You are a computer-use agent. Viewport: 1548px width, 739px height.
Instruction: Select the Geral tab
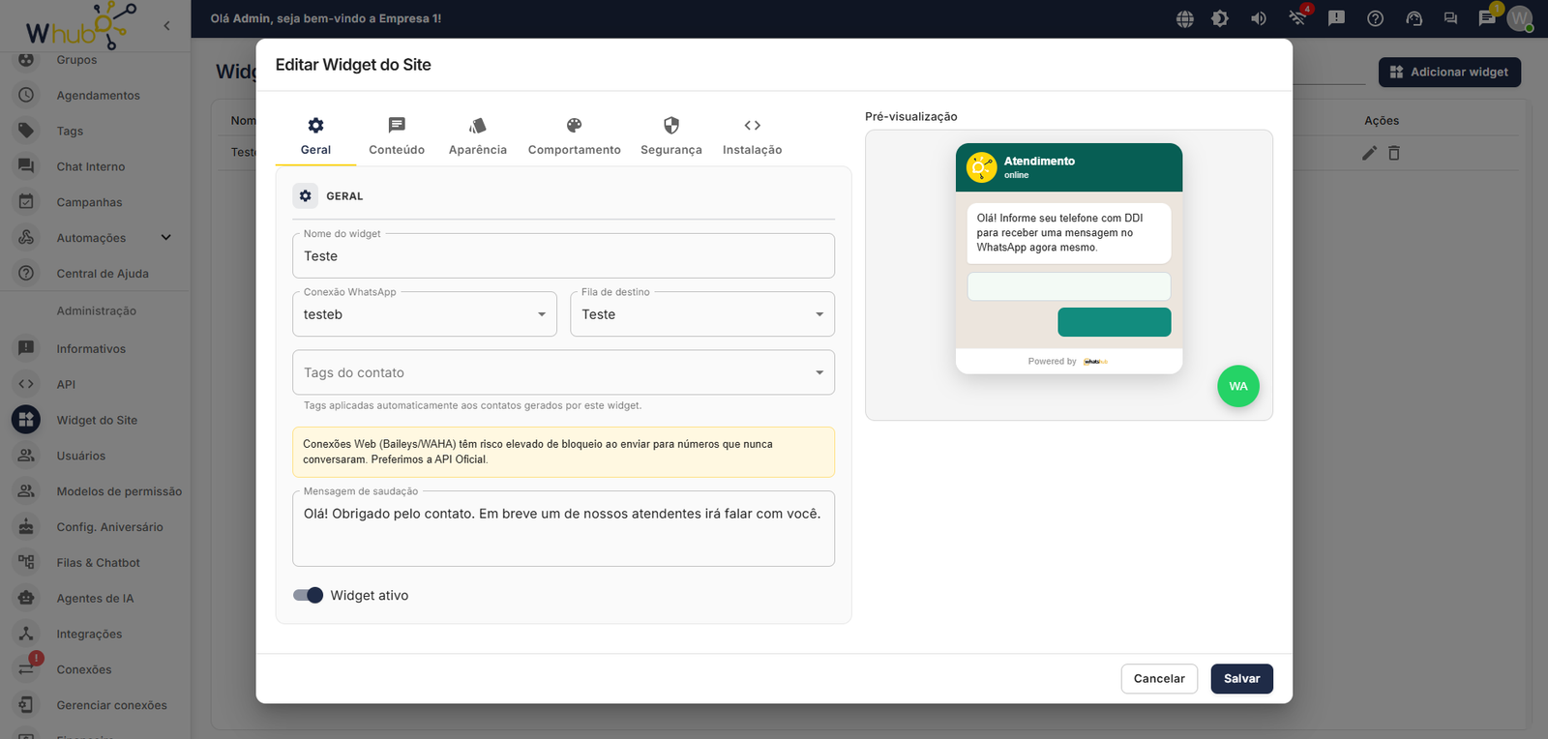pos(315,136)
